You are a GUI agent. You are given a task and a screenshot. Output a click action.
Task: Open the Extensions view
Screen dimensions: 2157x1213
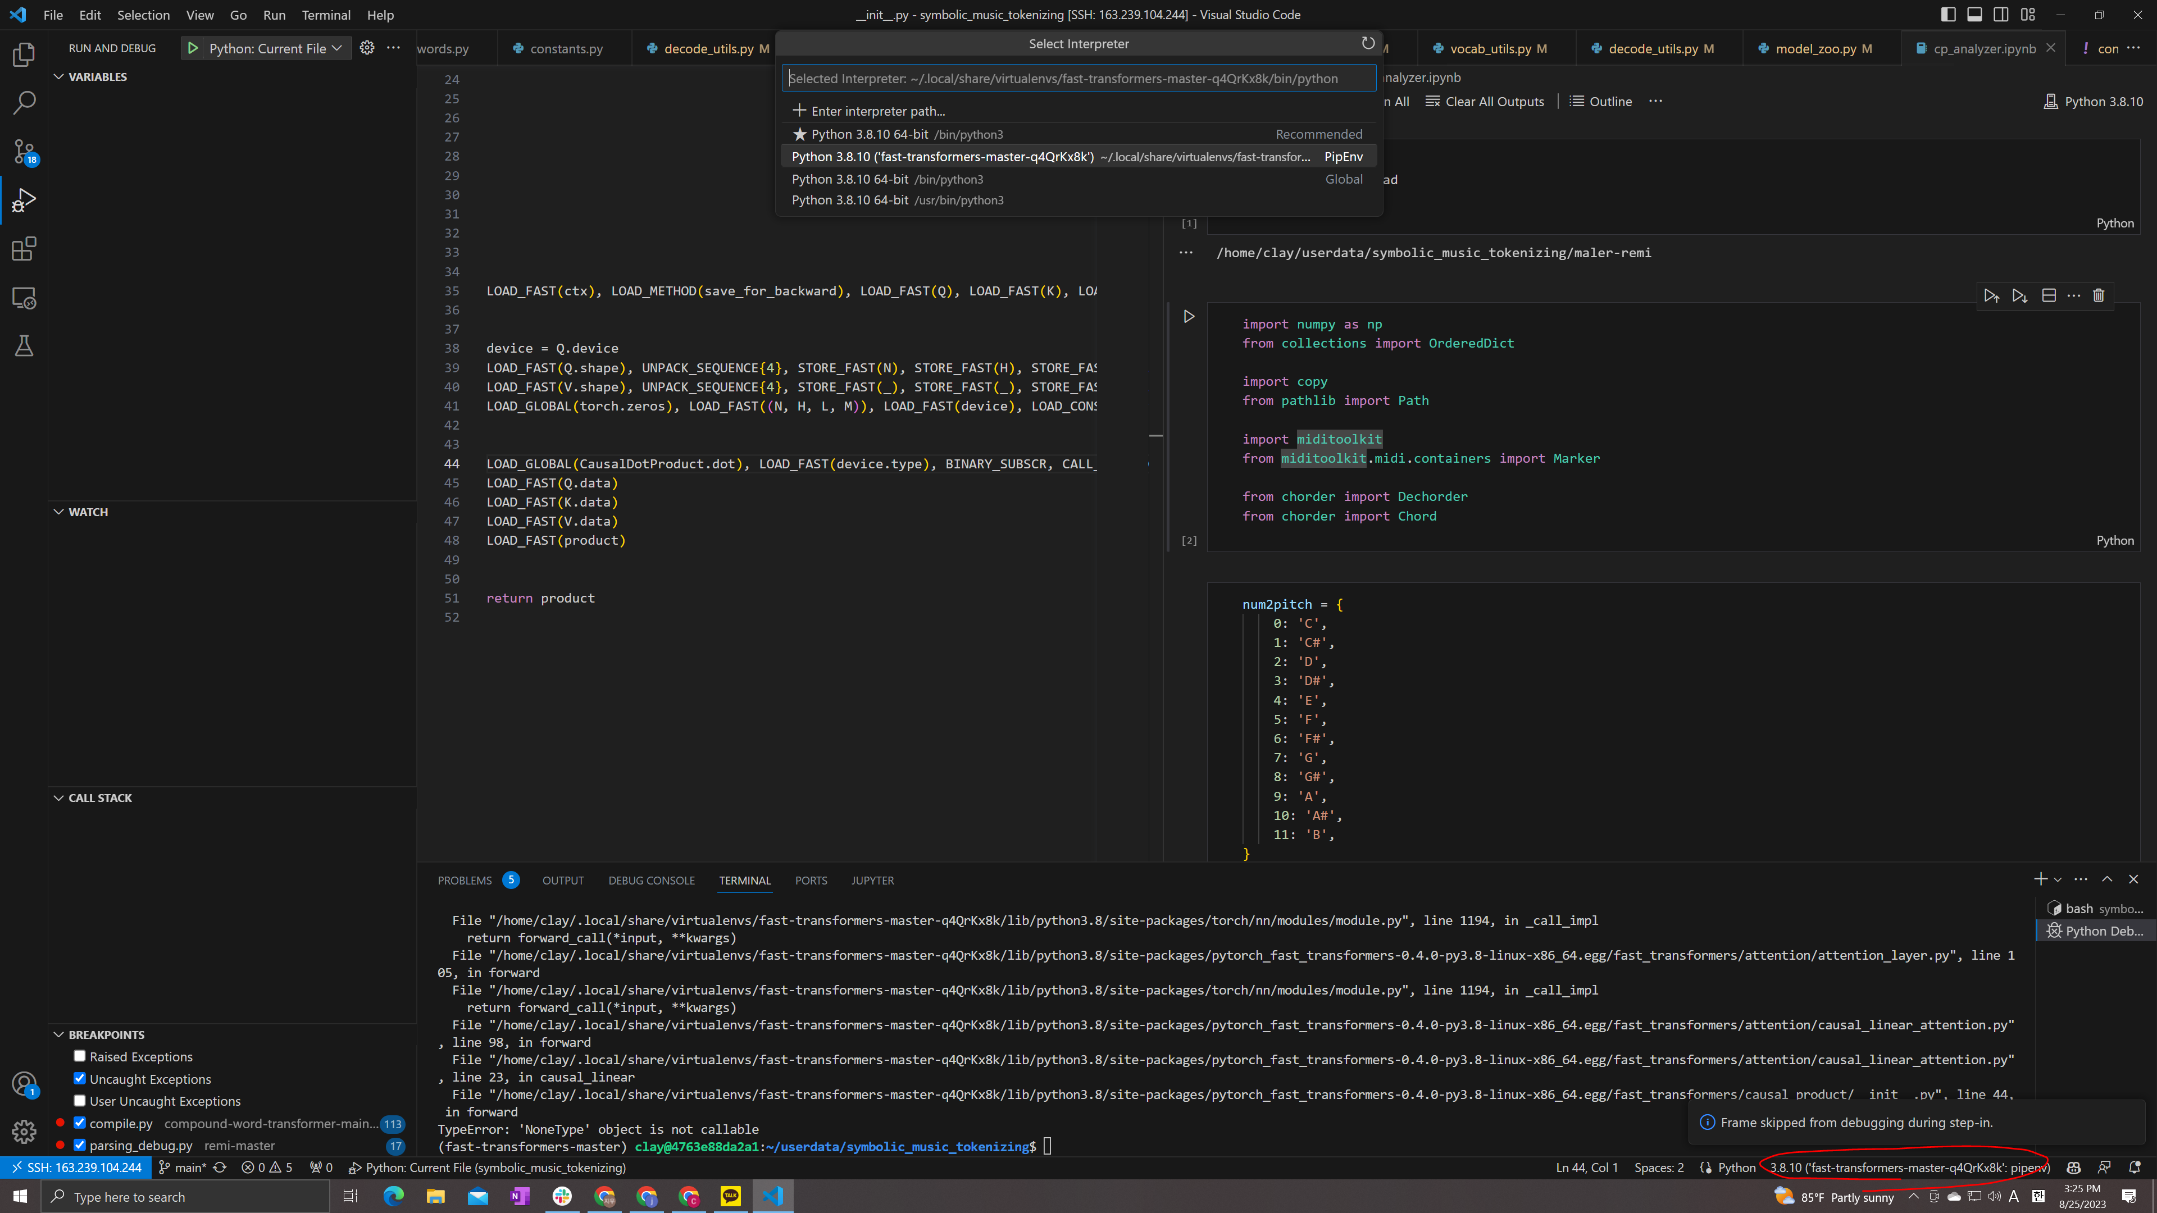[24, 249]
